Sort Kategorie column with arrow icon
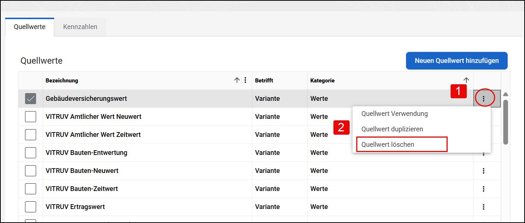 point(466,80)
